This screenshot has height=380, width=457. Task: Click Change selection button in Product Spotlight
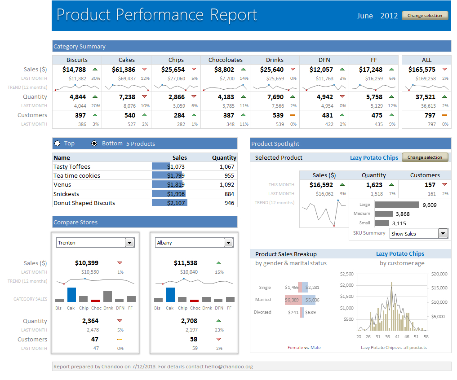point(425,157)
